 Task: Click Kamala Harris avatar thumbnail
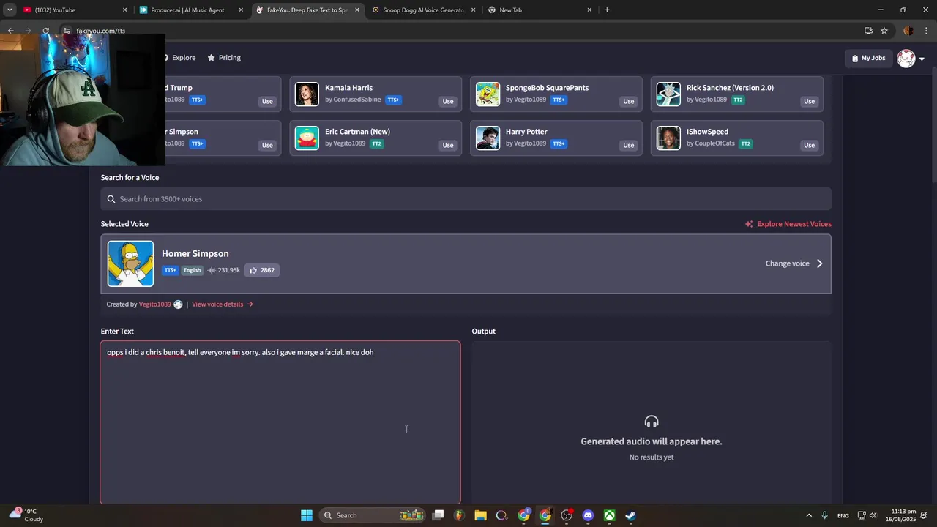[307, 94]
